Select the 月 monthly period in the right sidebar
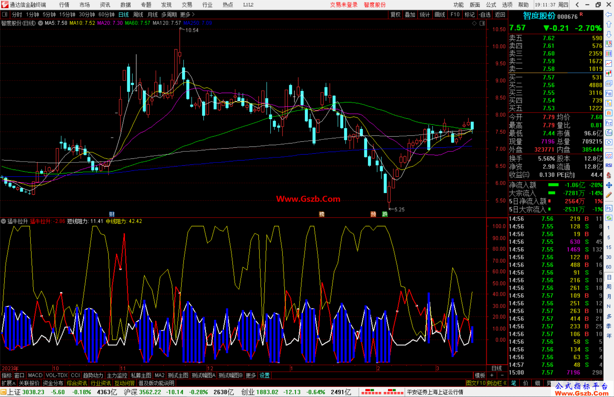Viewport: 614px width, 397px height. pyautogui.click(x=609, y=297)
